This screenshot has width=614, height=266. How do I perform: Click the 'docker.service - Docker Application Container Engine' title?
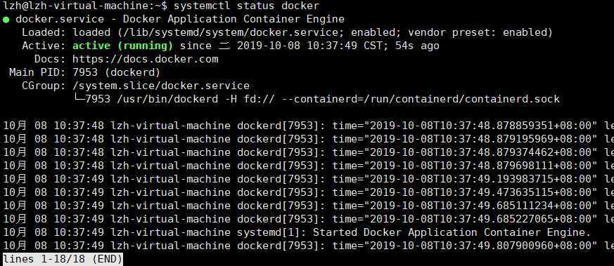[180, 19]
